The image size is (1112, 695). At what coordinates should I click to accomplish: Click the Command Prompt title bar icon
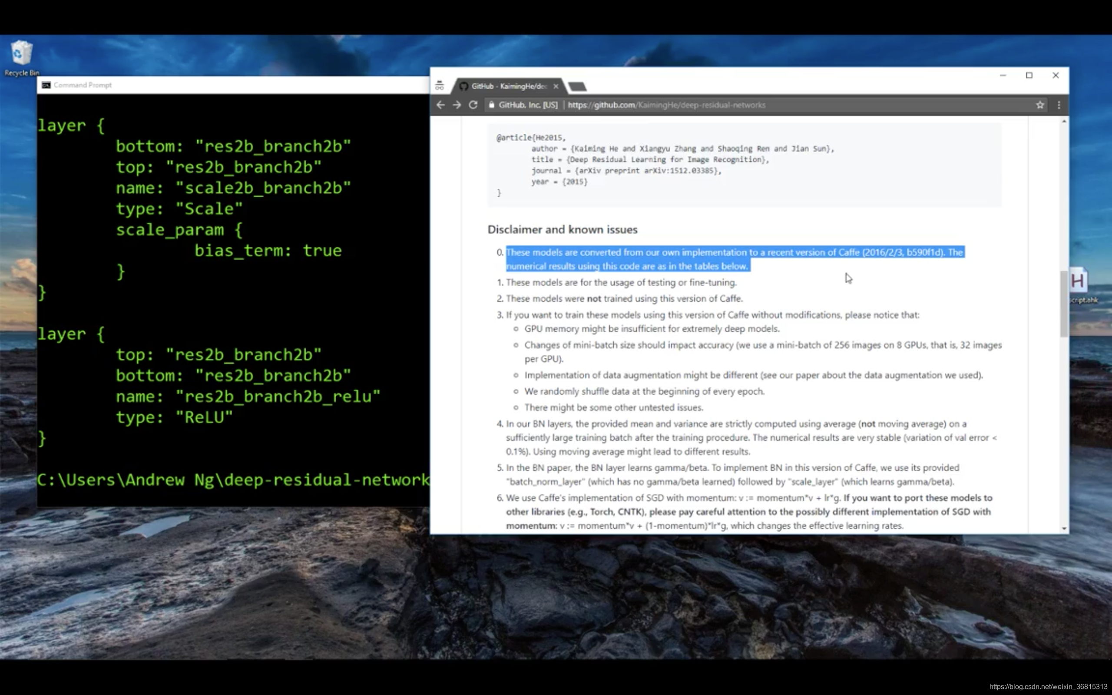point(46,85)
